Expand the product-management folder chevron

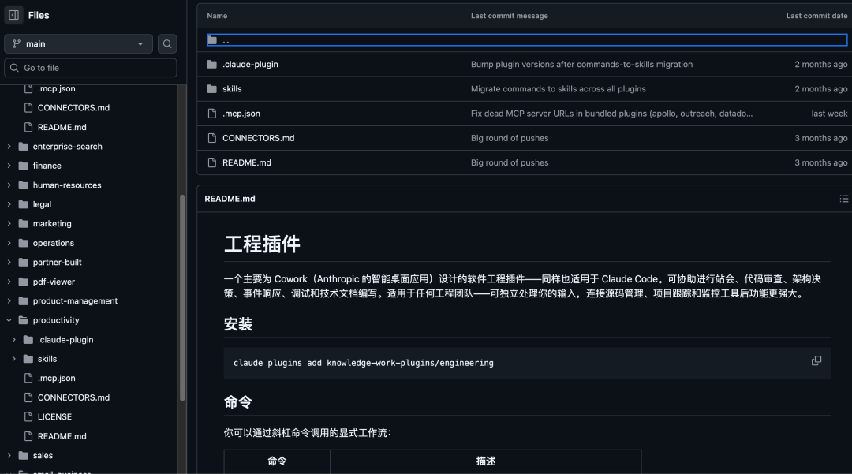[9, 300]
